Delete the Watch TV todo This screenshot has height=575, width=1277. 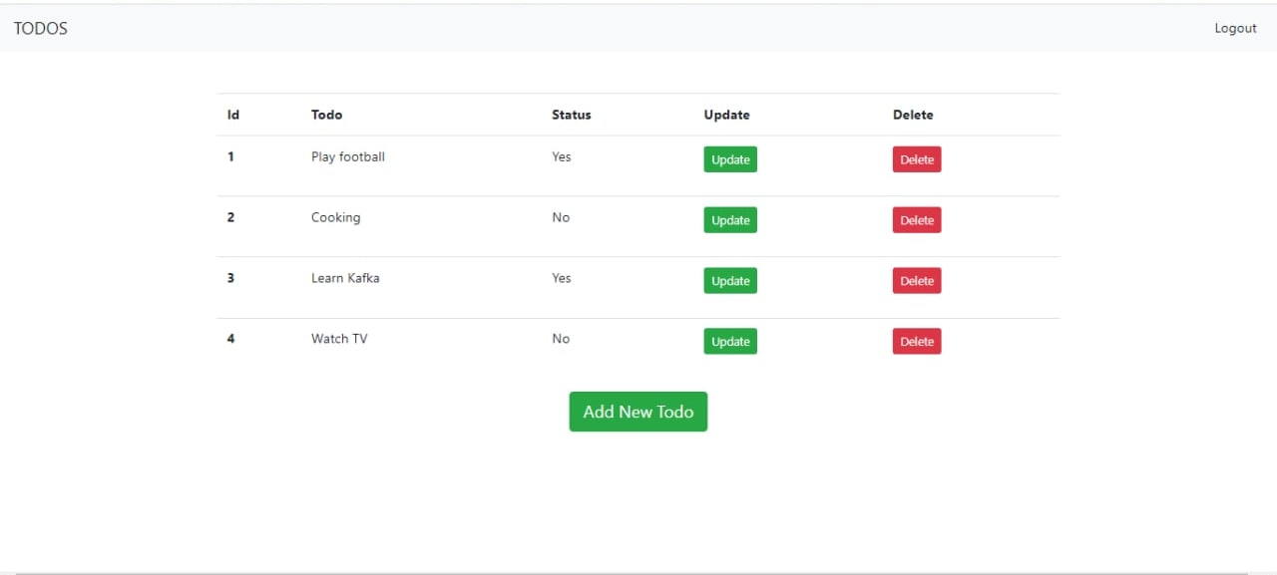(x=916, y=341)
